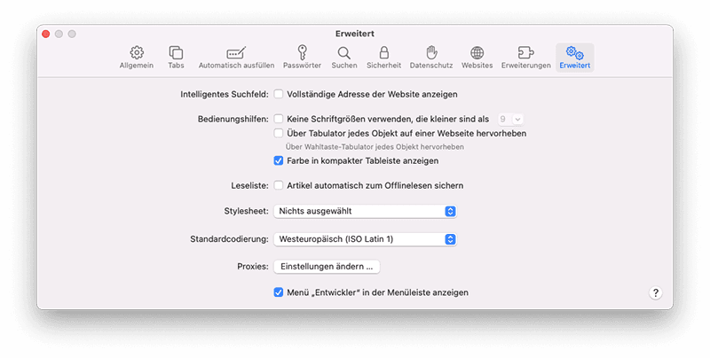Open the Sicherheit lock pane
The width and height of the screenshot is (710, 358).
[383, 58]
